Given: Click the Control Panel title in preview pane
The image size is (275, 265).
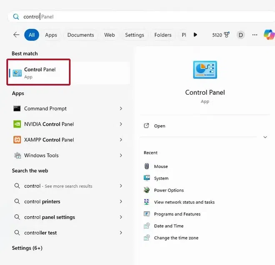Looking at the screenshot, I should click(205, 92).
